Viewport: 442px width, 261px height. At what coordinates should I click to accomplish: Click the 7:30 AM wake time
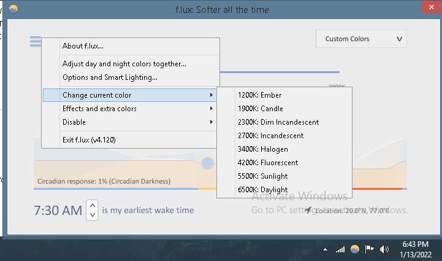[58, 211]
